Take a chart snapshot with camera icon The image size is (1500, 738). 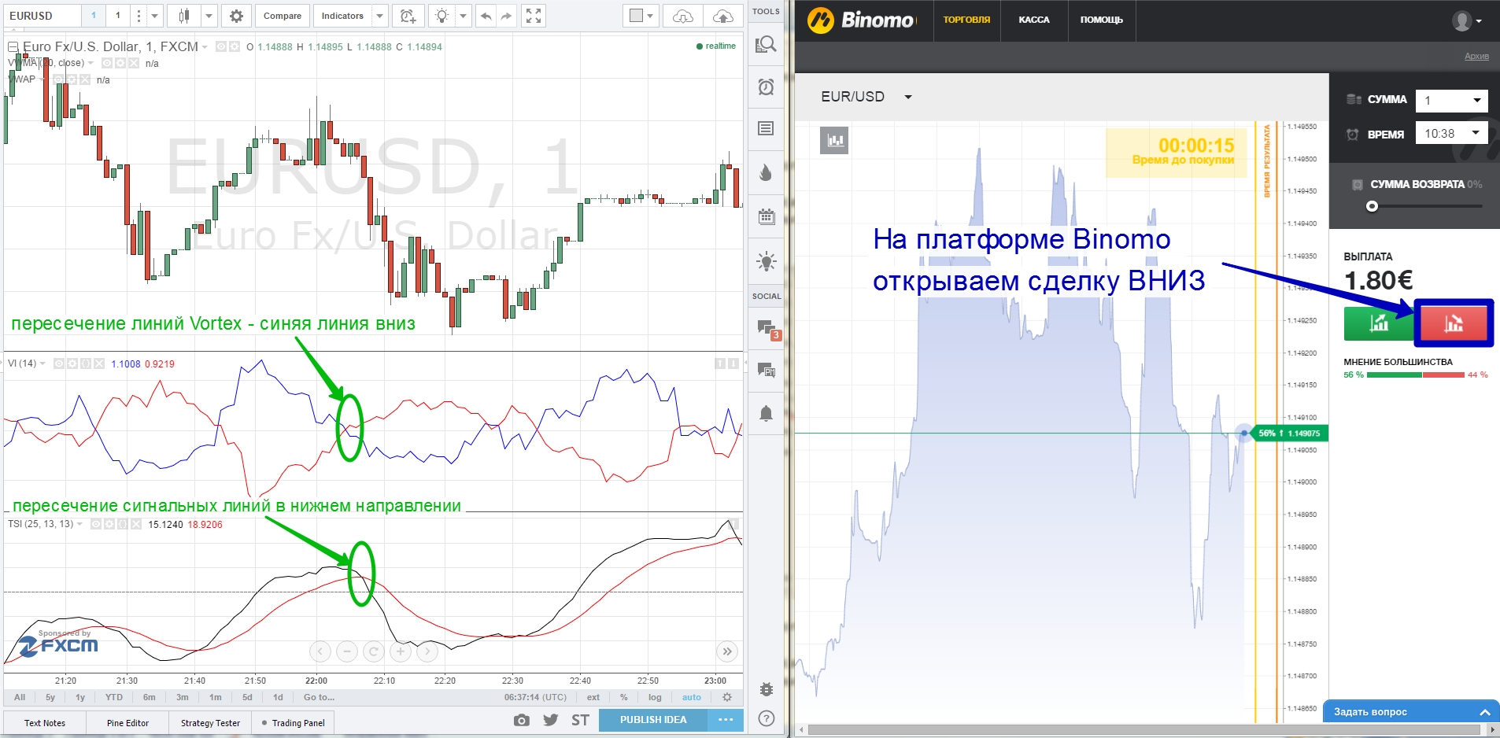point(521,720)
